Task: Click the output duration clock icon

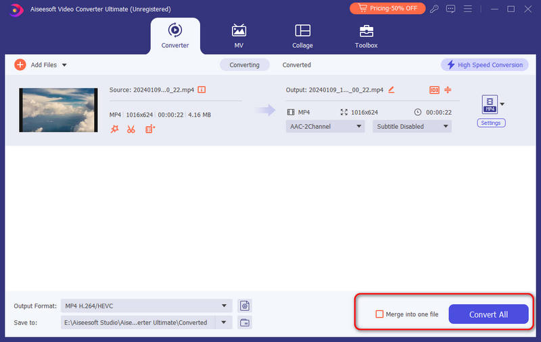Action: 417,112
